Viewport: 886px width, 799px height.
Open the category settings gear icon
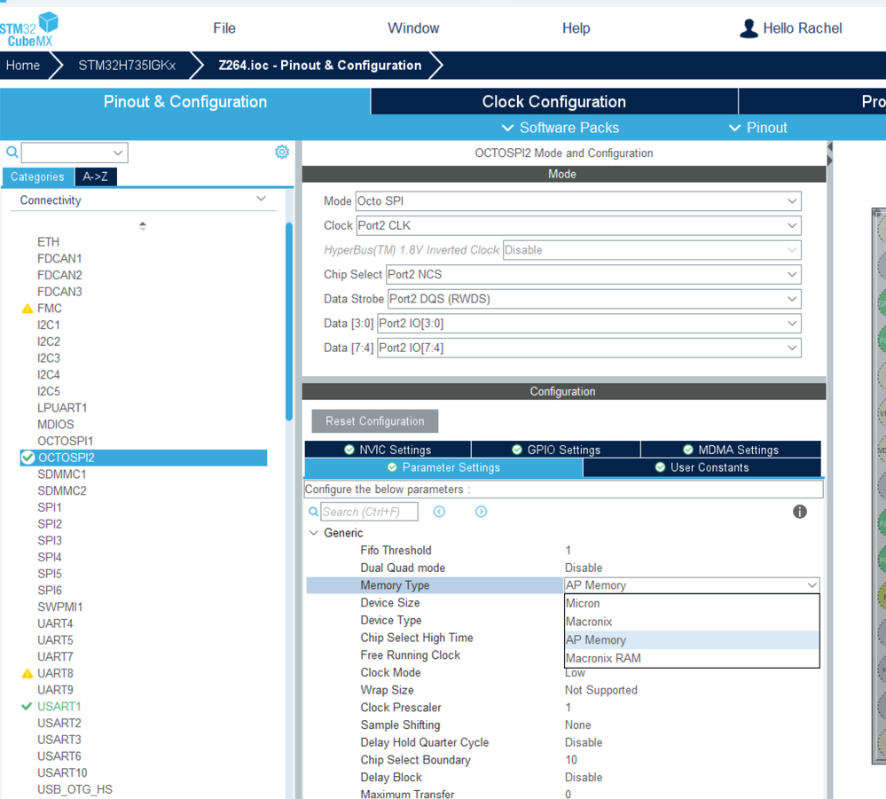pos(282,152)
